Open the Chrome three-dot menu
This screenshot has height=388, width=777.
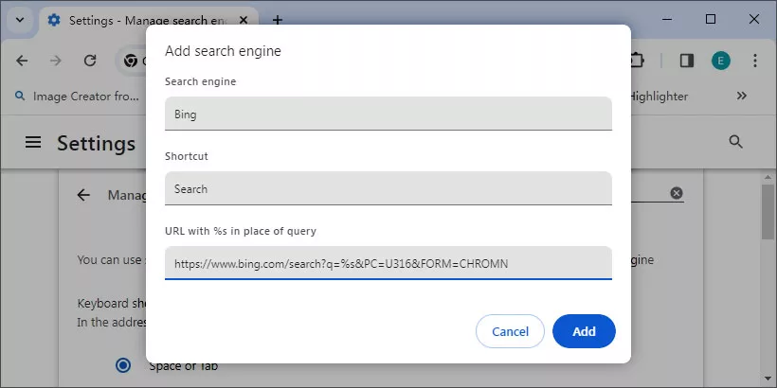(754, 61)
